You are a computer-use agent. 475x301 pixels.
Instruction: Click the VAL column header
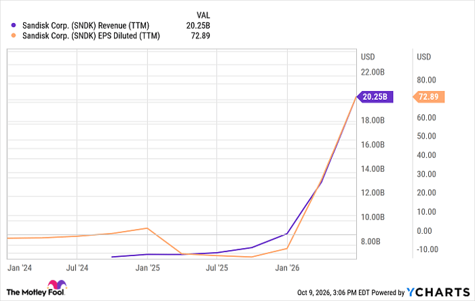click(203, 15)
